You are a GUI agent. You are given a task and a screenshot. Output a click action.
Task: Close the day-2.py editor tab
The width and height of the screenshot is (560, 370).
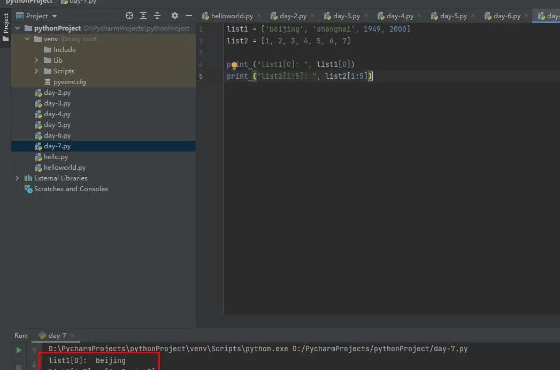[312, 16]
